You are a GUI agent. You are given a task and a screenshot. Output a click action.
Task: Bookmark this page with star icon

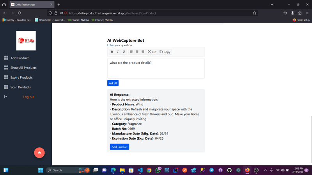pos(255,13)
